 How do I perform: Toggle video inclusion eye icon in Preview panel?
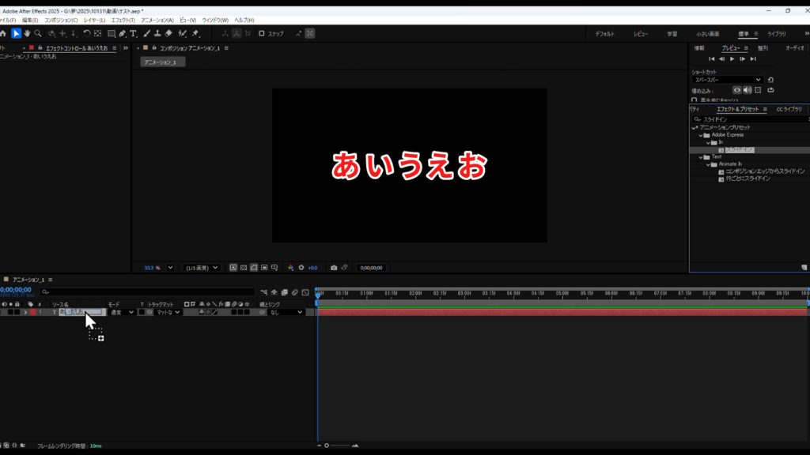click(x=737, y=90)
